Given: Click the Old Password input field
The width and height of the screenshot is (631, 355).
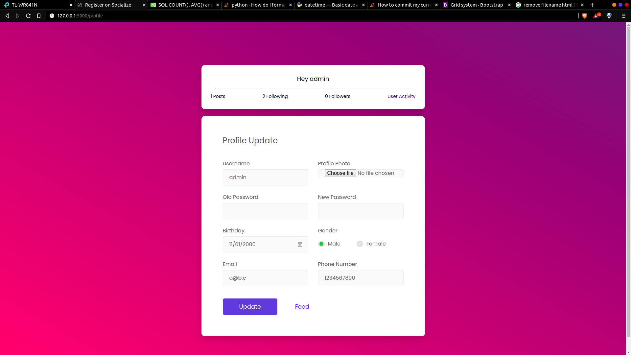Looking at the screenshot, I should 265,211.
